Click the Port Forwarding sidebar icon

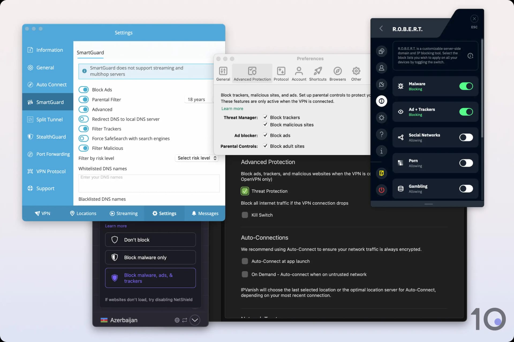tap(30, 154)
